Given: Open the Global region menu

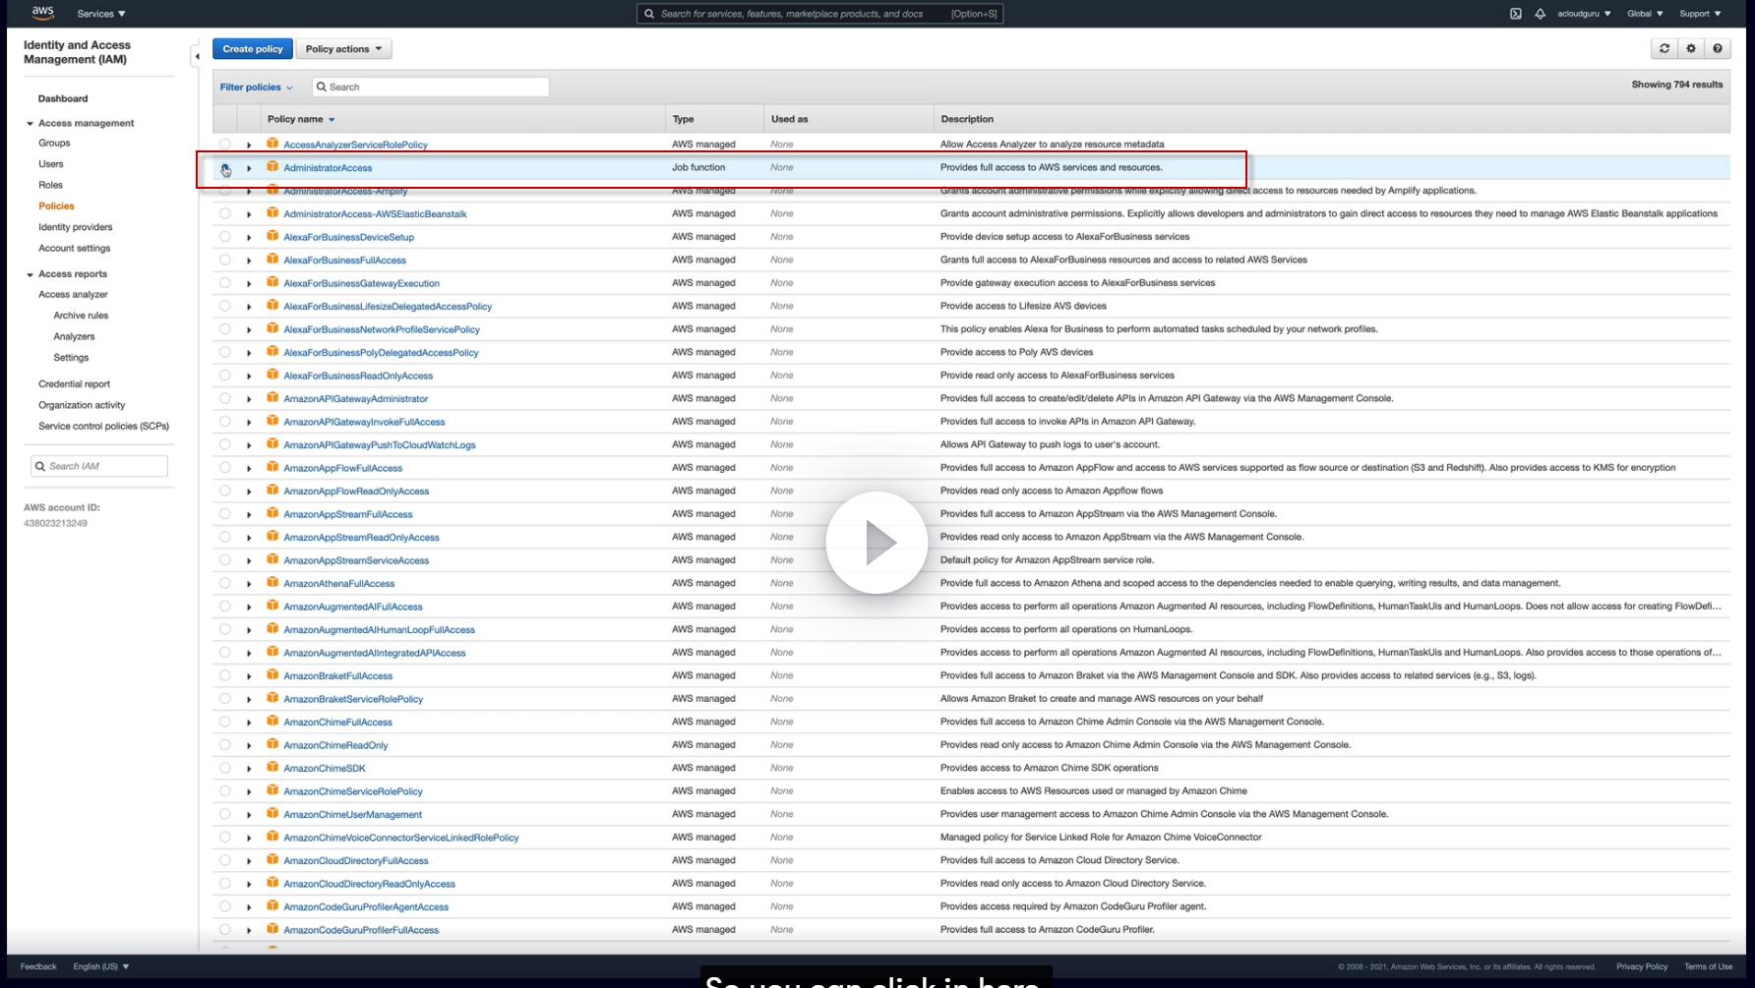Looking at the screenshot, I should coord(1645,14).
